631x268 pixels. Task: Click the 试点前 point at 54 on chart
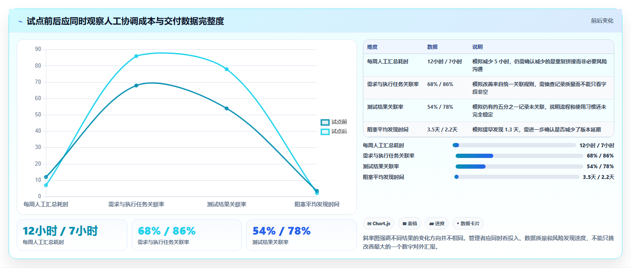226,108
